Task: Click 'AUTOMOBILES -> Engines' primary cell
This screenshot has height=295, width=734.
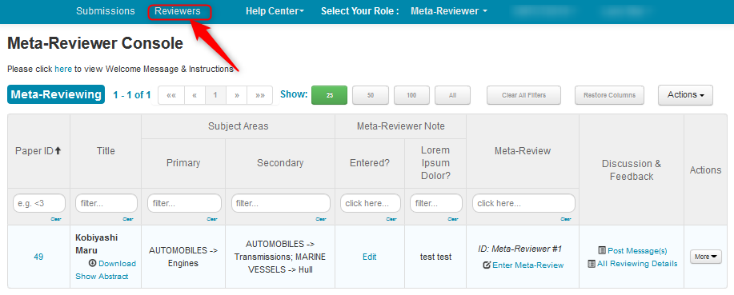Action: click(x=183, y=257)
